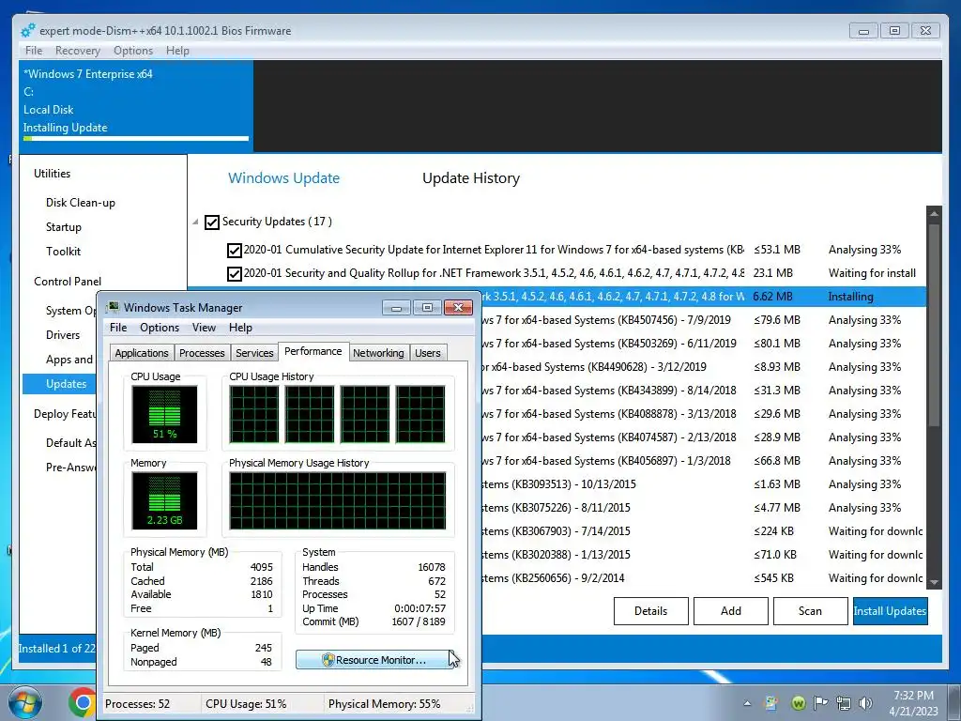Click the CPU Usage gauge showing 51 %
This screenshot has height=721, width=961.
point(164,414)
